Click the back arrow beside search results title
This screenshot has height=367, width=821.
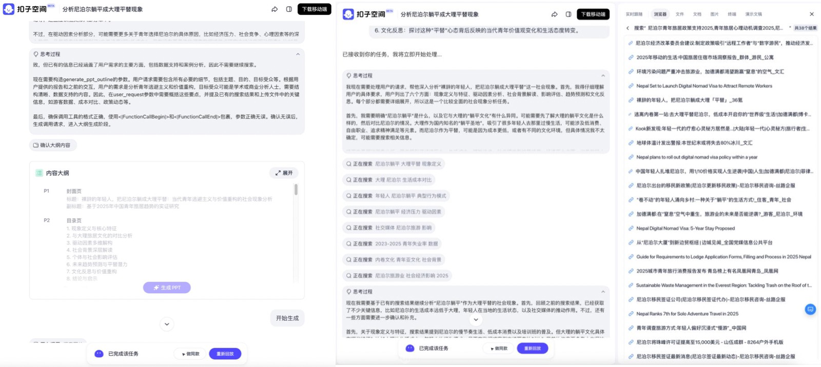point(628,28)
